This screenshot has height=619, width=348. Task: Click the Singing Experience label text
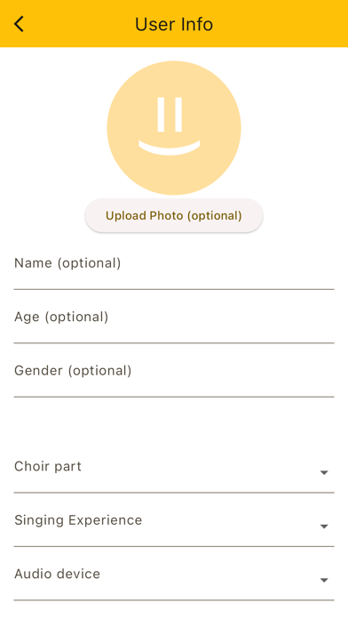coord(78,520)
